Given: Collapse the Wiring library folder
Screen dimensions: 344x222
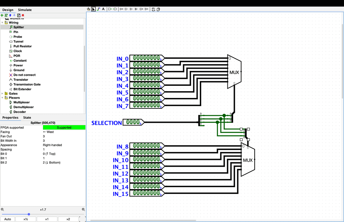Looking at the screenshot, I should click(x=2, y=23).
